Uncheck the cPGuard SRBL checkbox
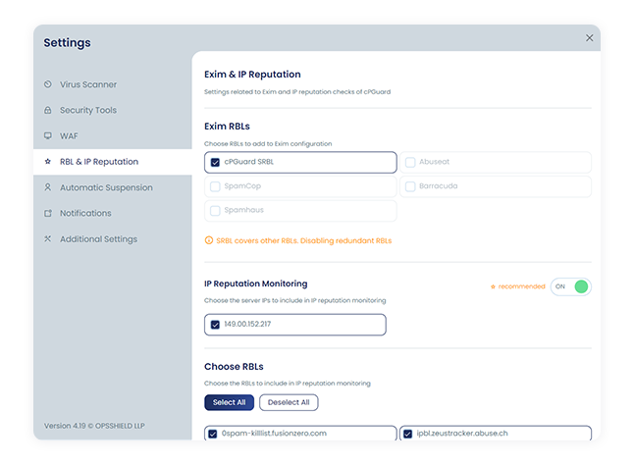Viewport: 634px width, 464px height. 215,162
